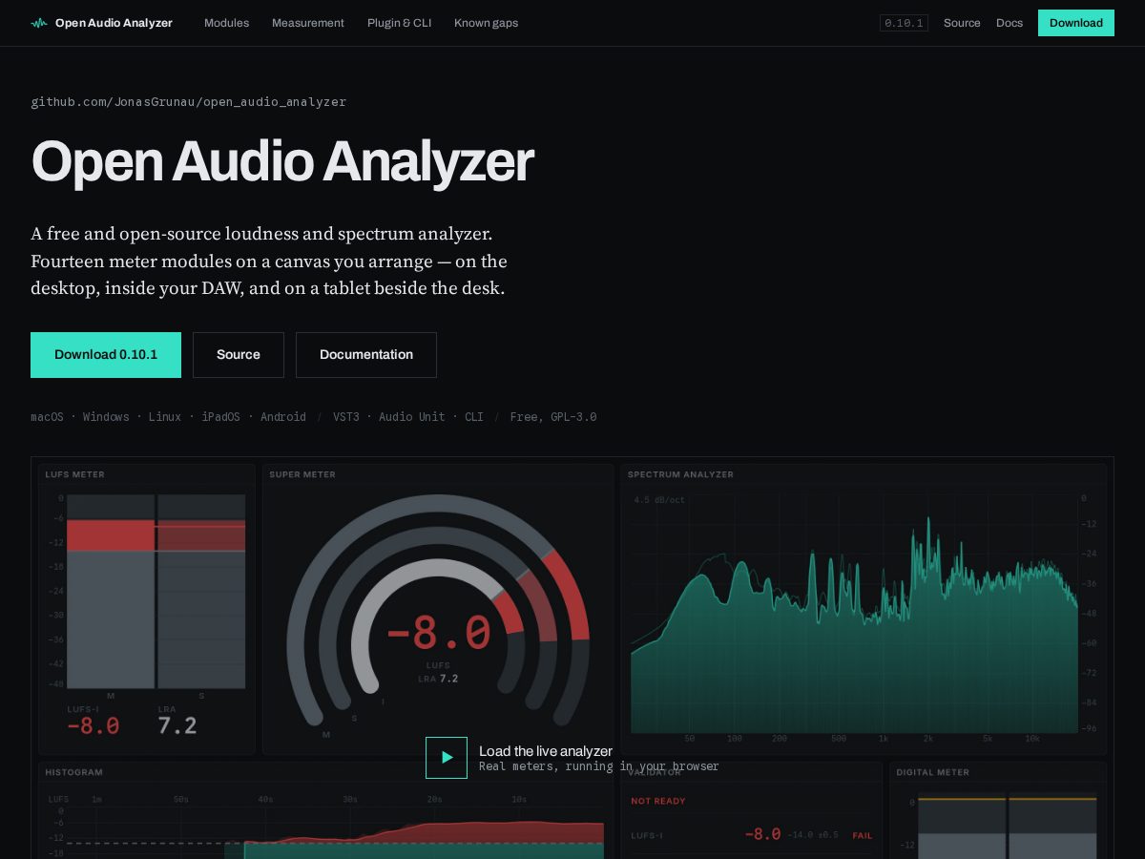1145x859 pixels.
Task: Click the large Open Audio Analyzer heading
Action: [282, 161]
